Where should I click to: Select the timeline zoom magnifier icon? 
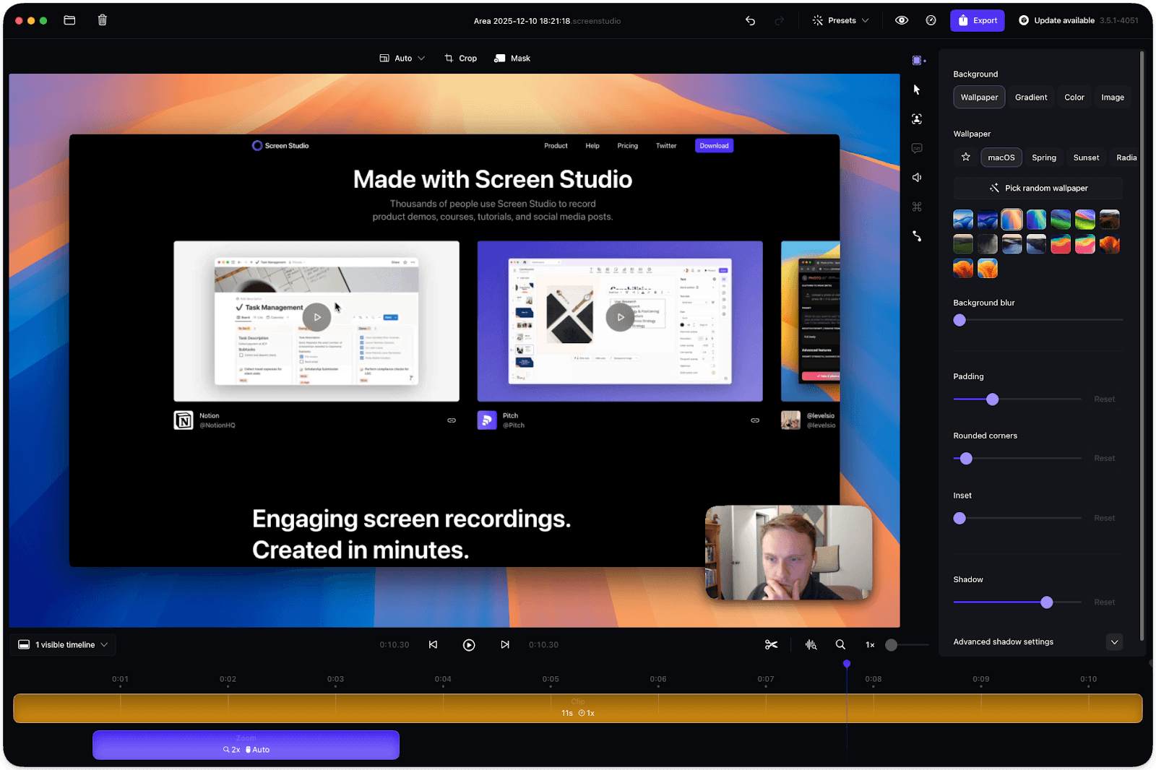tap(840, 644)
